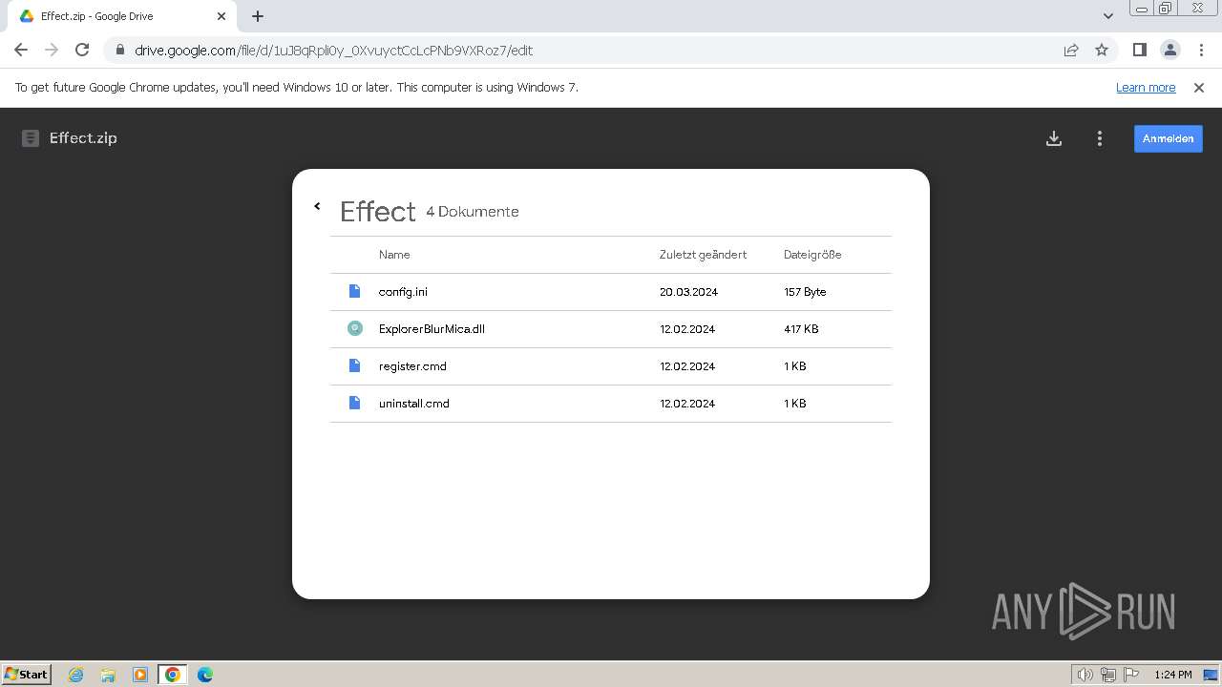Image resolution: width=1222 pixels, height=687 pixels.
Task: Go forward in Chrome browser
Action: click(x=52, y=51)
